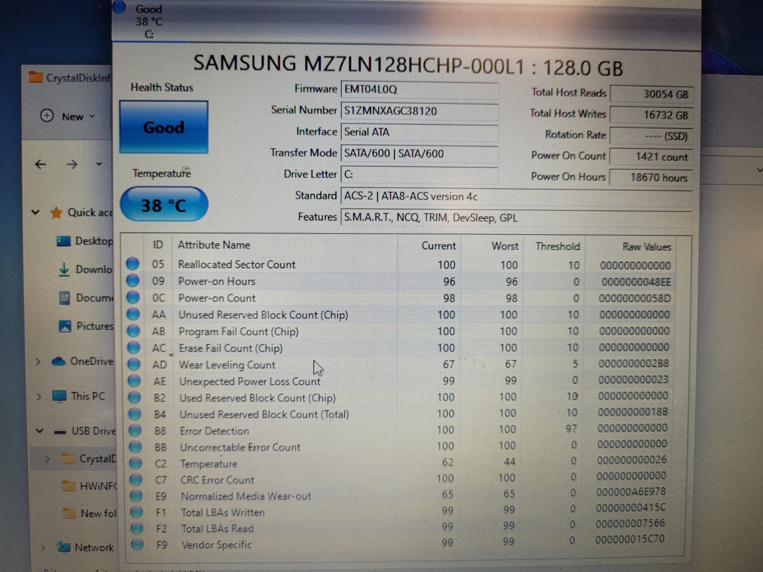This screenshot has width=763, height=572.
Task: Click the Interface field Serial ATA
Action: pyautogui.click(x=420, y=132)
